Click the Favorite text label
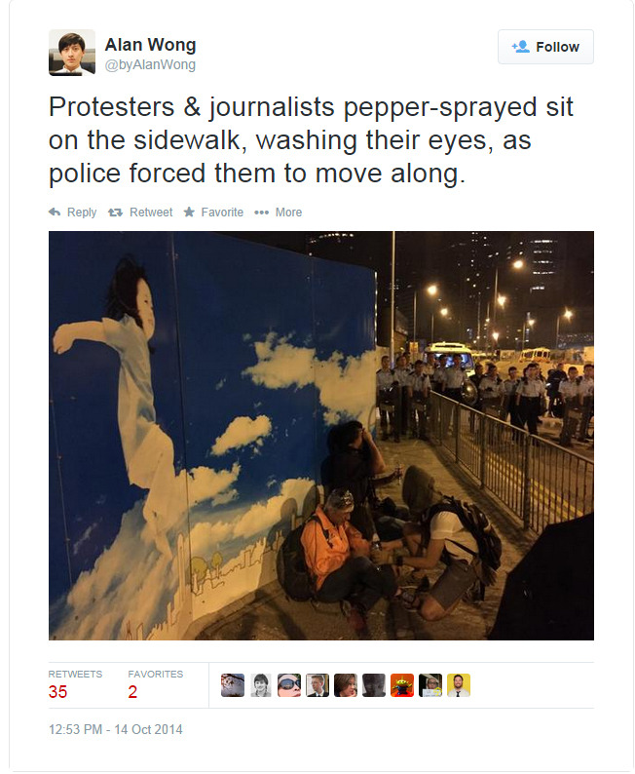 click(x=222, y=213)
